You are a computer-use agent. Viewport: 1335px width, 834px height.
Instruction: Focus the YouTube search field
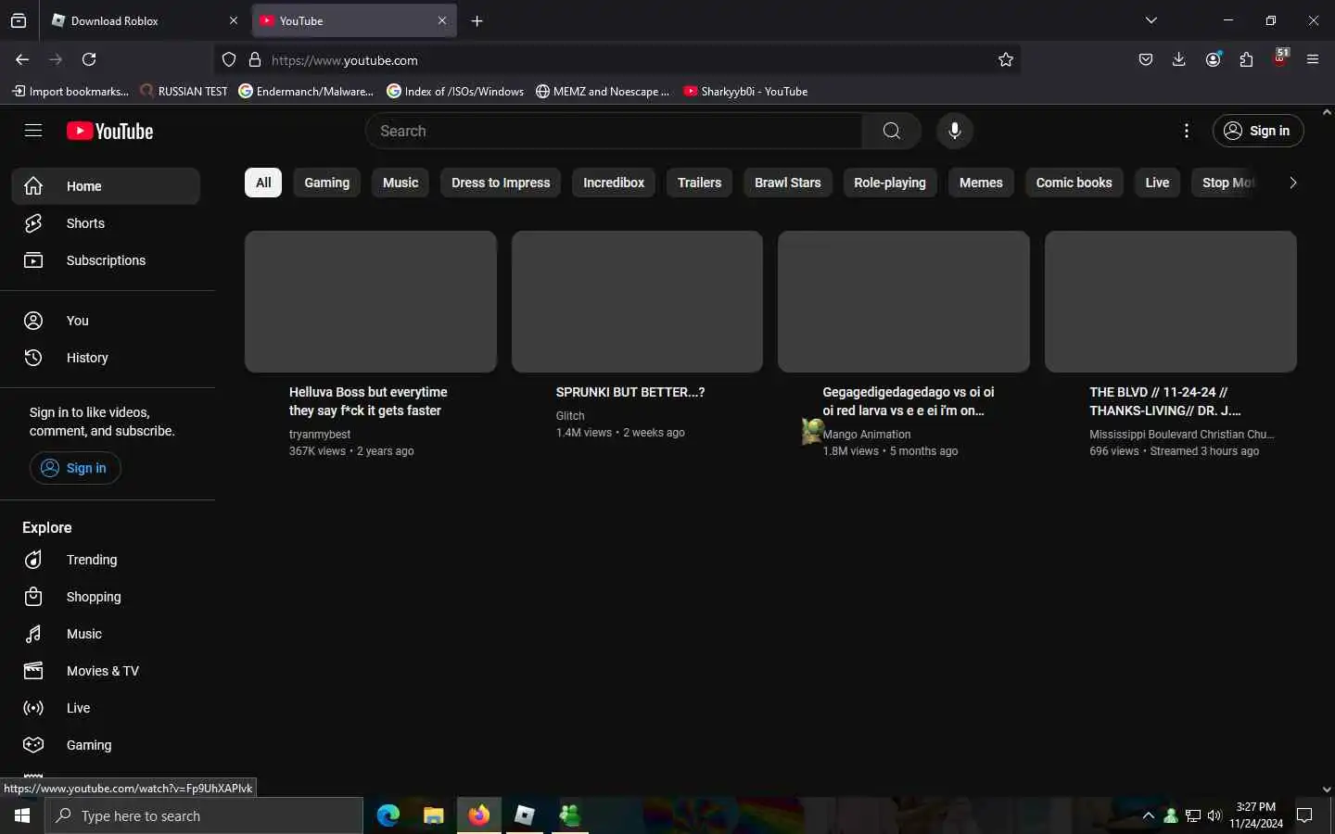click(614, 131)
